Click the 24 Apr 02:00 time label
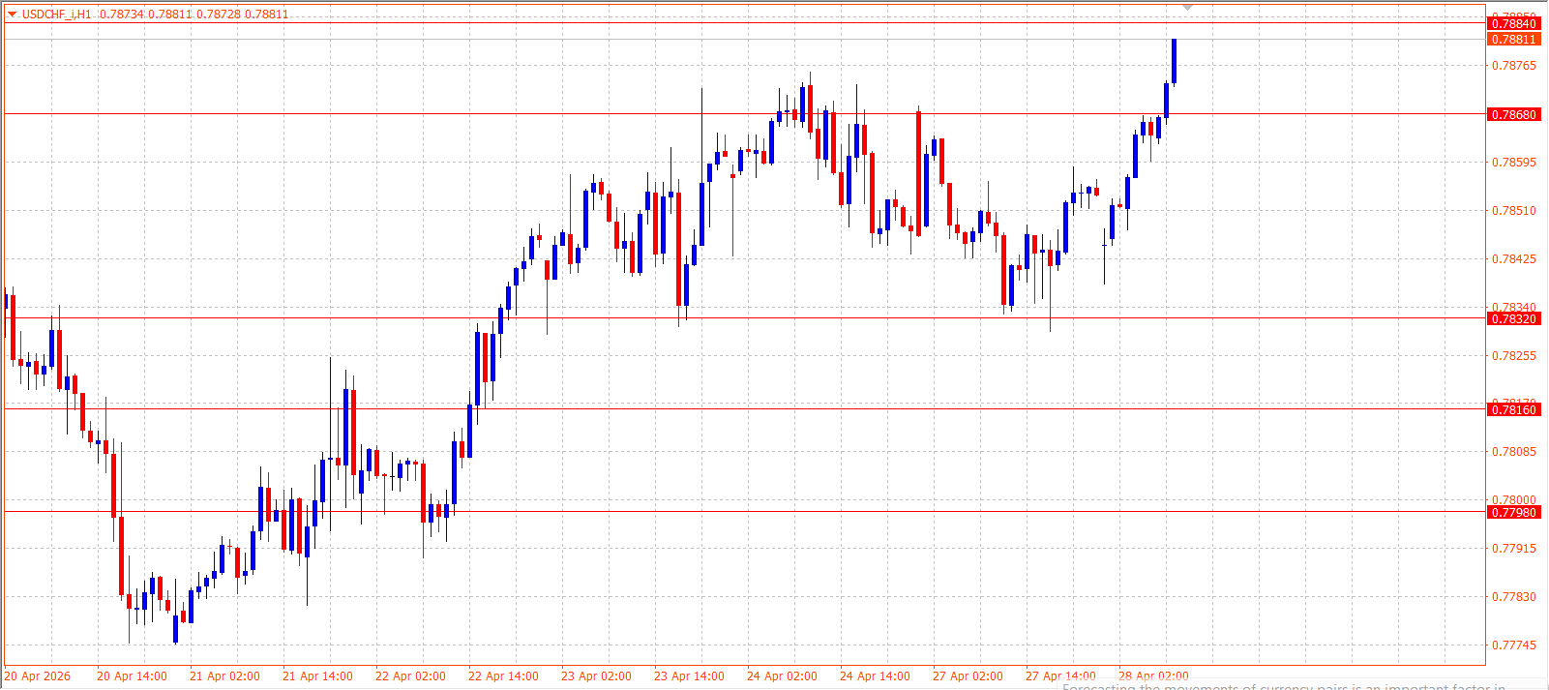The height and width of the screenshot is (690, 1549). (782, 676)
